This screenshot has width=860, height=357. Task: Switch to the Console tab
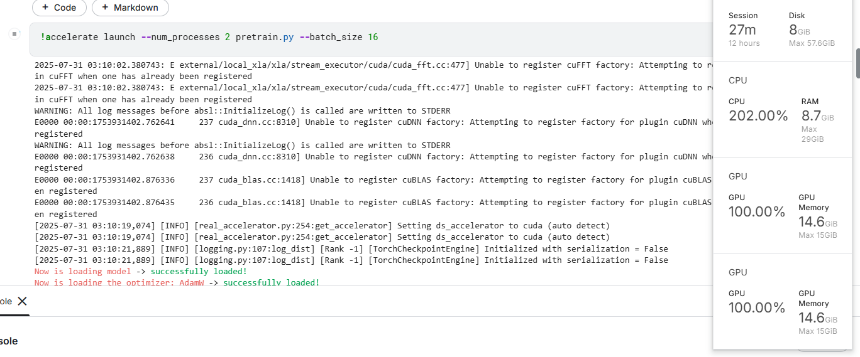6,301
